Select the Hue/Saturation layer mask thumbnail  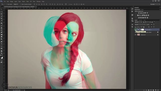pos(143,30)
